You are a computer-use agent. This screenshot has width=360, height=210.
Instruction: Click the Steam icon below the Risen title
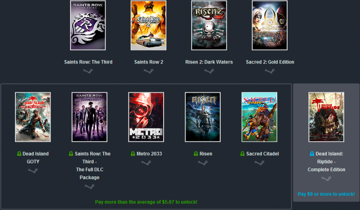tap(203, 163)
